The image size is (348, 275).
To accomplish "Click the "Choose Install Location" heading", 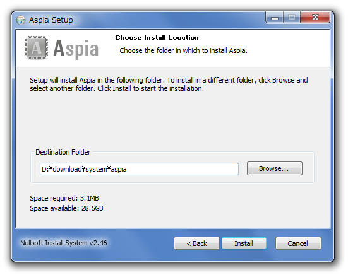I will click(x=157, y=38).
